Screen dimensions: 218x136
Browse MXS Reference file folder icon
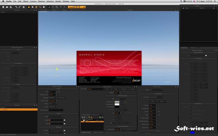206,55
